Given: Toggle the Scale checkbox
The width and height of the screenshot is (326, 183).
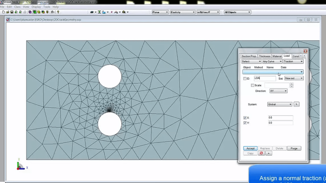Looking at the screenshot, I should point(252,85).
